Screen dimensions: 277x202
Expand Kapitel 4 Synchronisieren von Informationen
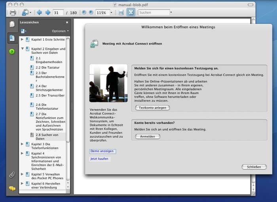click(22, 153)
